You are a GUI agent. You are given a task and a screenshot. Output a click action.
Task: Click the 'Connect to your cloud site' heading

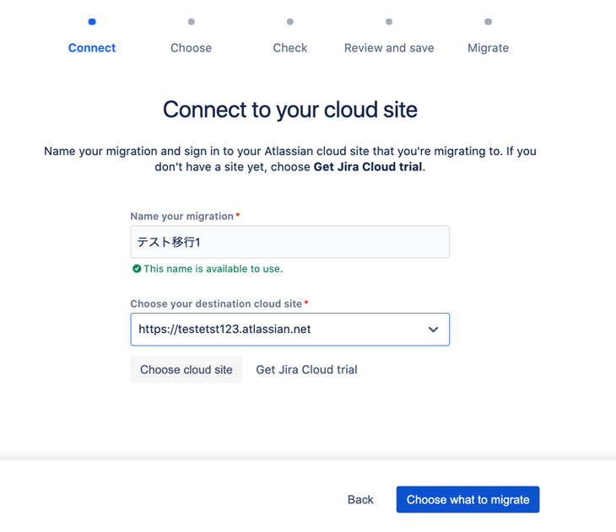(x=290, y=110)
